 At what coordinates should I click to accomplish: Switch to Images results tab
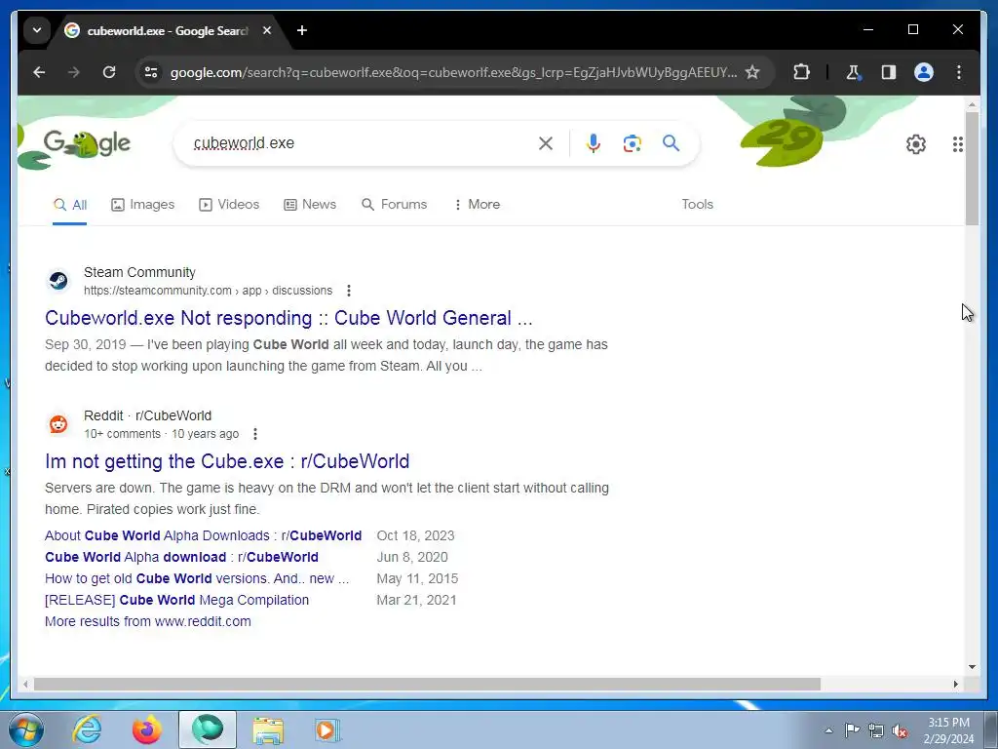[x=142, y=205]
